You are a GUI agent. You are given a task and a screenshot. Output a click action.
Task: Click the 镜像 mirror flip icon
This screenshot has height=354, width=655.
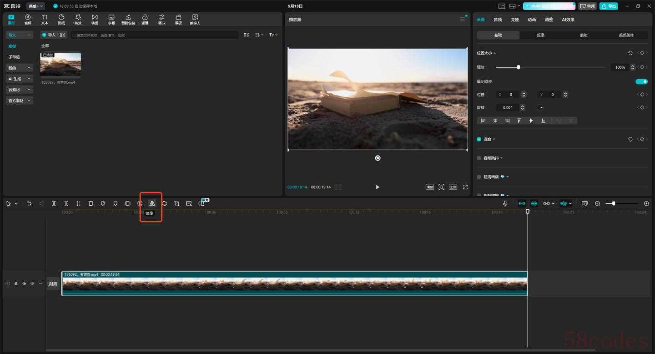[152, 203]
